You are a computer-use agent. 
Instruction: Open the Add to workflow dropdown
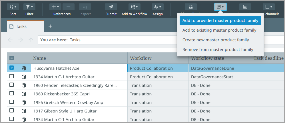coord(134,7)
